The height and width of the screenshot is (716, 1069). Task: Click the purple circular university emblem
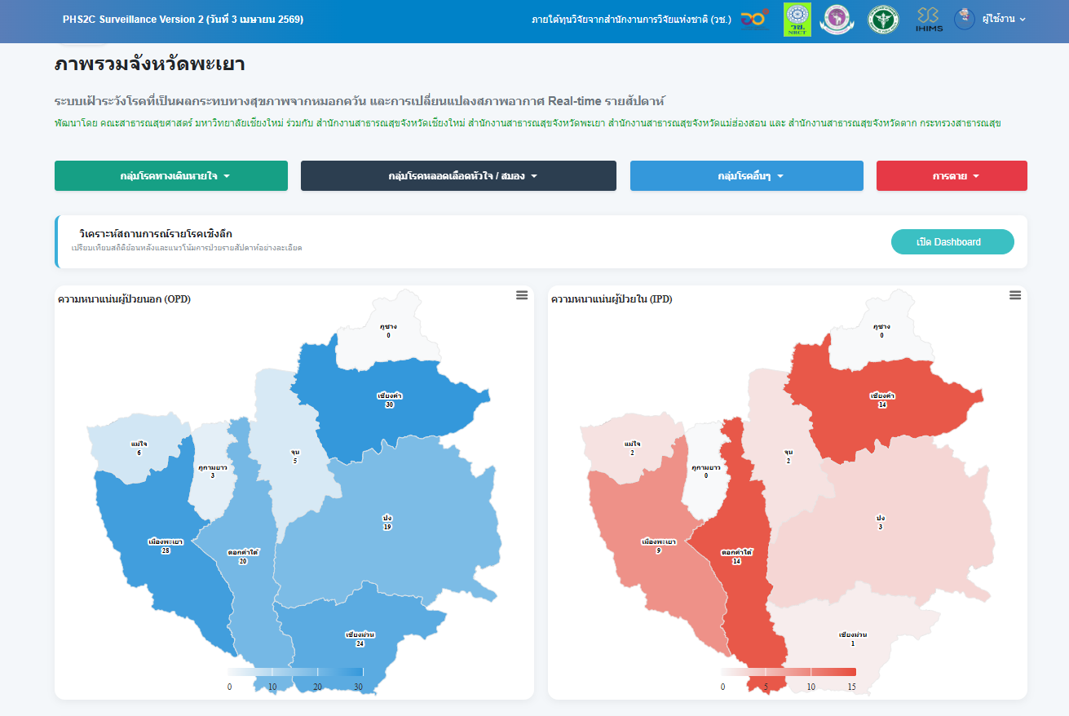coord(834,20)
